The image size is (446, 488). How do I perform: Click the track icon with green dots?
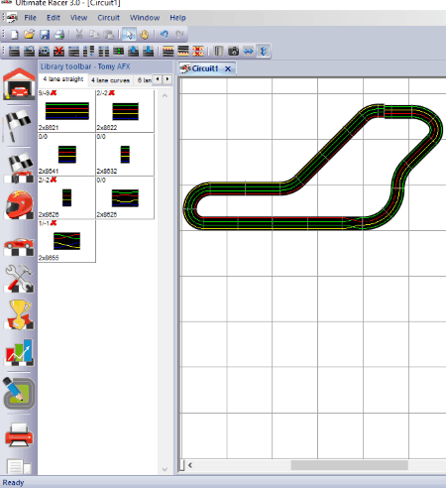tap(118, 51)
